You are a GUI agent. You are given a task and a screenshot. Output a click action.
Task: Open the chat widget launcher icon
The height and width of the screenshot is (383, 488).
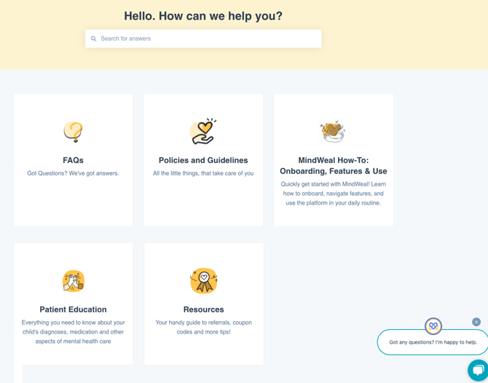coord(479,371)
